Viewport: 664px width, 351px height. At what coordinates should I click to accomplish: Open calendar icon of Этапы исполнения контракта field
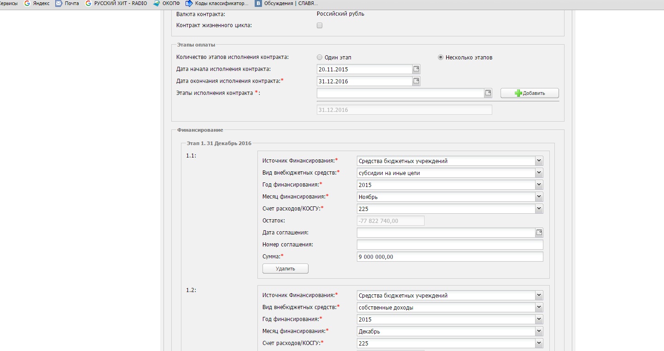click(488, 93)
